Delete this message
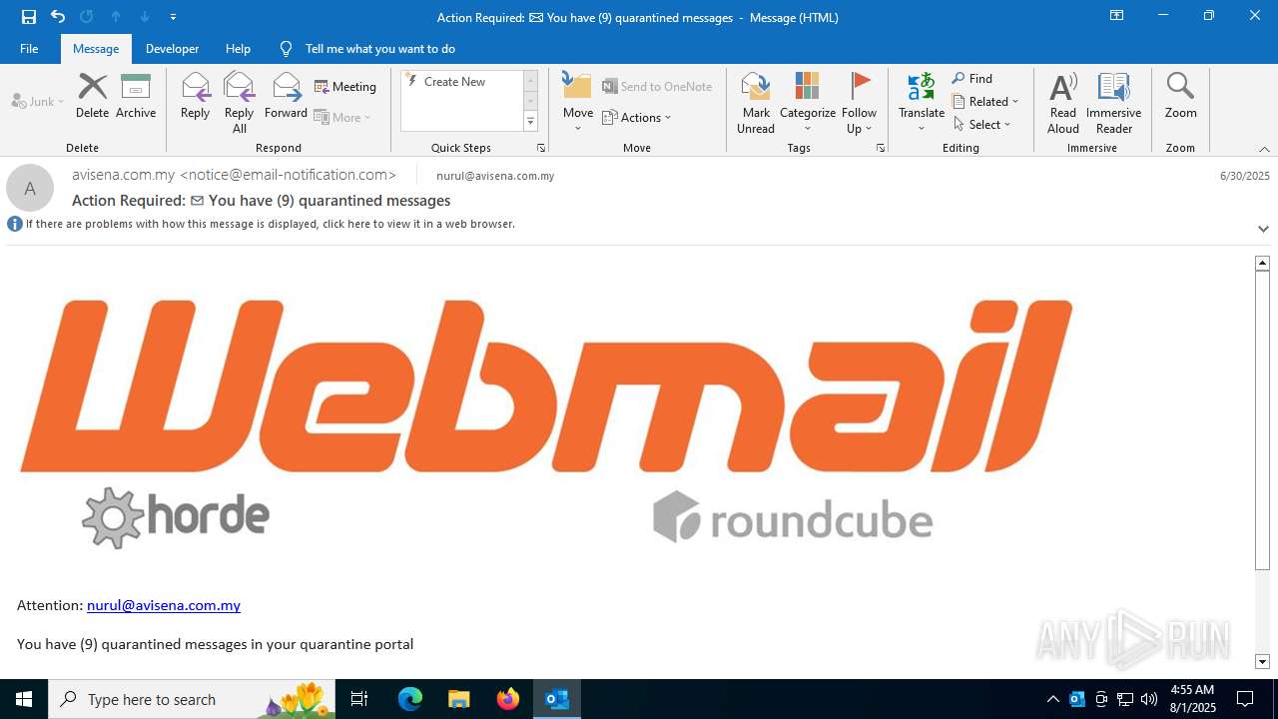Screen dimensions: 1278x719 click(92, 96)
